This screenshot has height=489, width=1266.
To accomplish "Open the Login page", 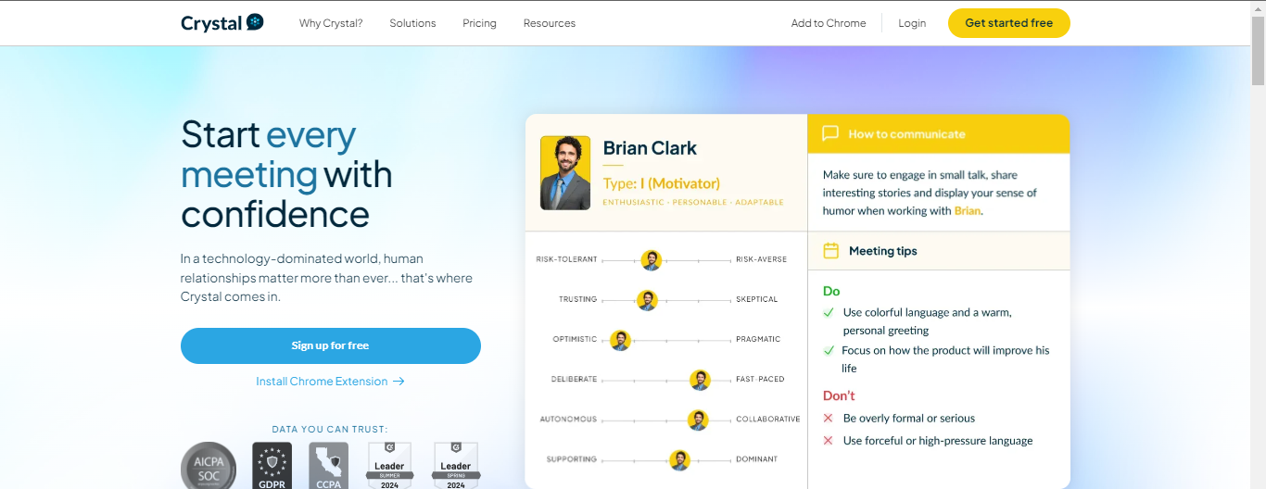I will click(911, 23).
